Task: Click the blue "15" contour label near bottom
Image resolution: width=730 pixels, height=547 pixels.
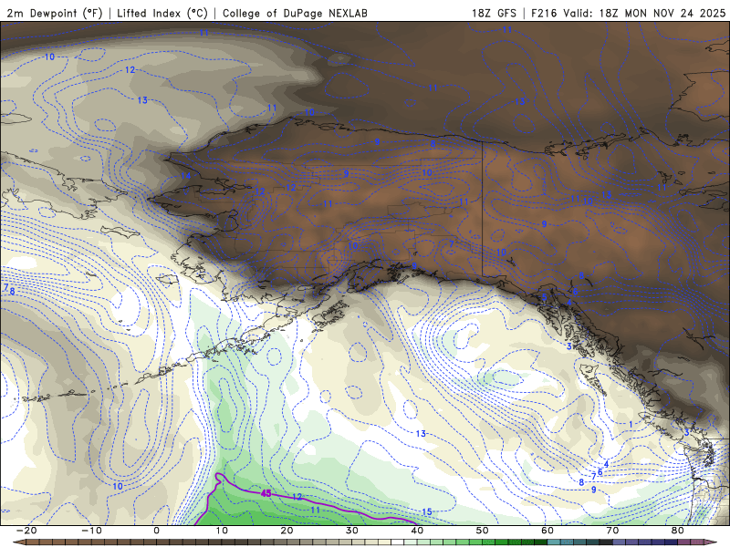Action: tap(427, 512)
